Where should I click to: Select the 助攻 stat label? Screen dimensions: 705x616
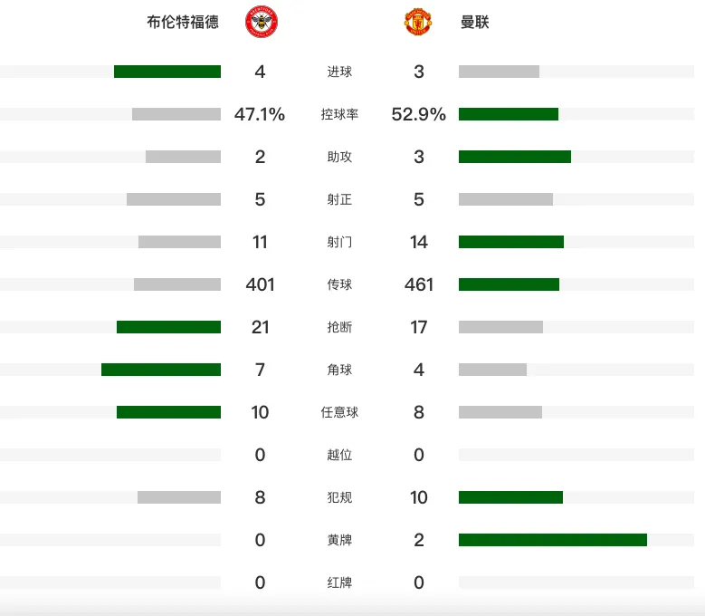tap(339, 157)
